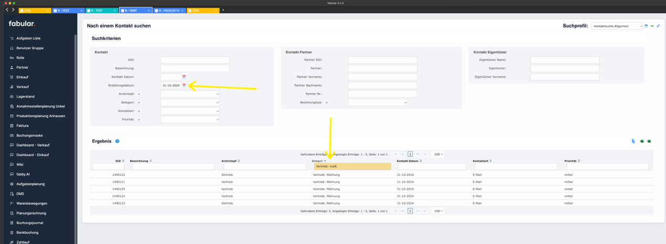The image size is (666, 244).
Task: Click the Bezeichnung search input field
Action: point(172,167)
